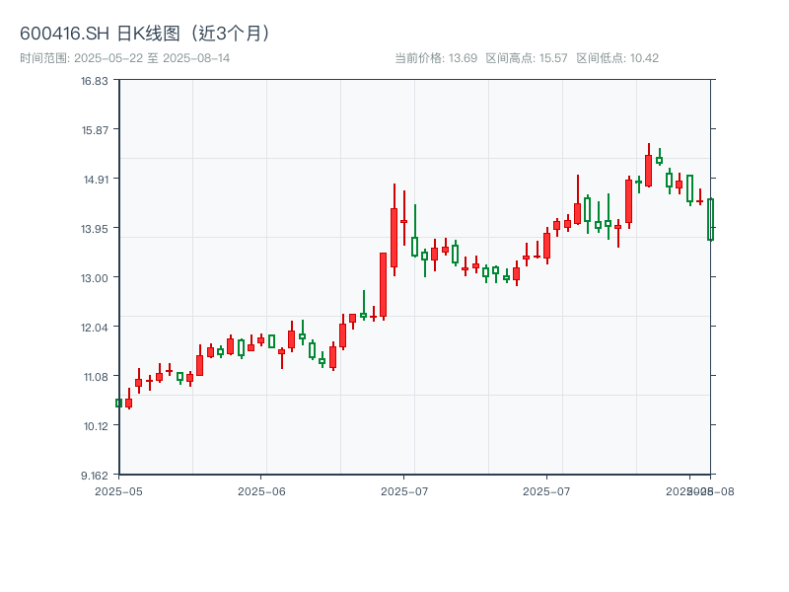This screenshot has height=592, width=789.
Task: Click the 13.95 y-axis label
Action: tap(95, 229)
